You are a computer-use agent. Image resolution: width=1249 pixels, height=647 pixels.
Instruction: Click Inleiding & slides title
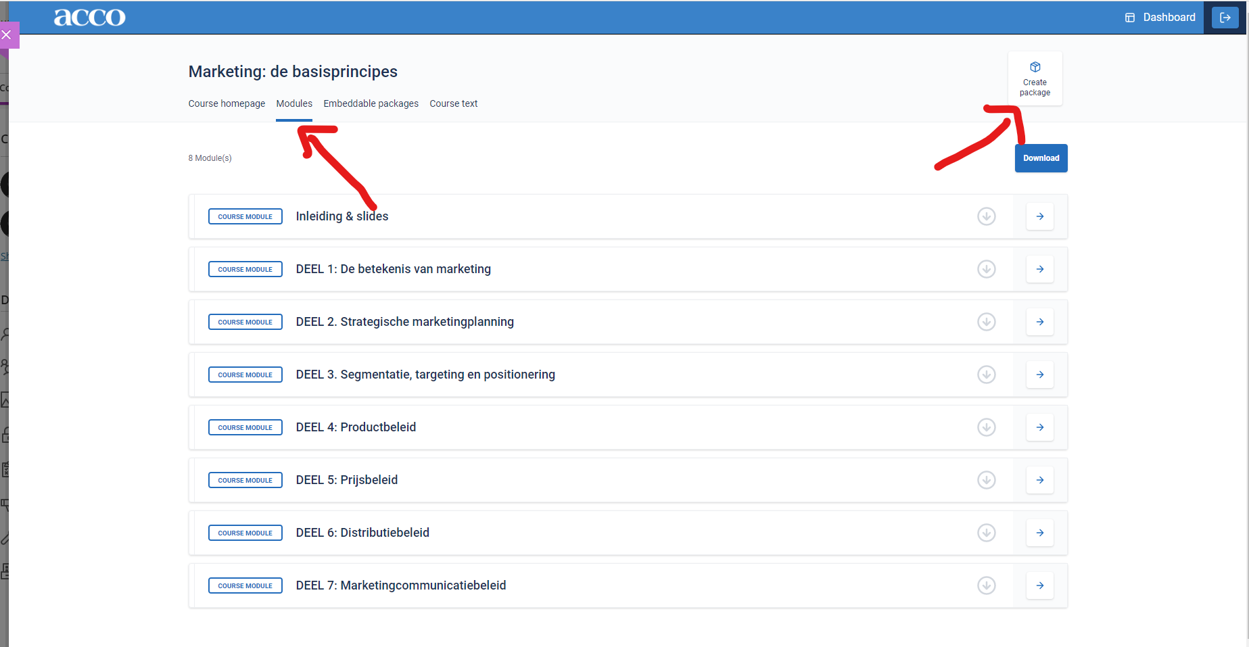(342, 216)
